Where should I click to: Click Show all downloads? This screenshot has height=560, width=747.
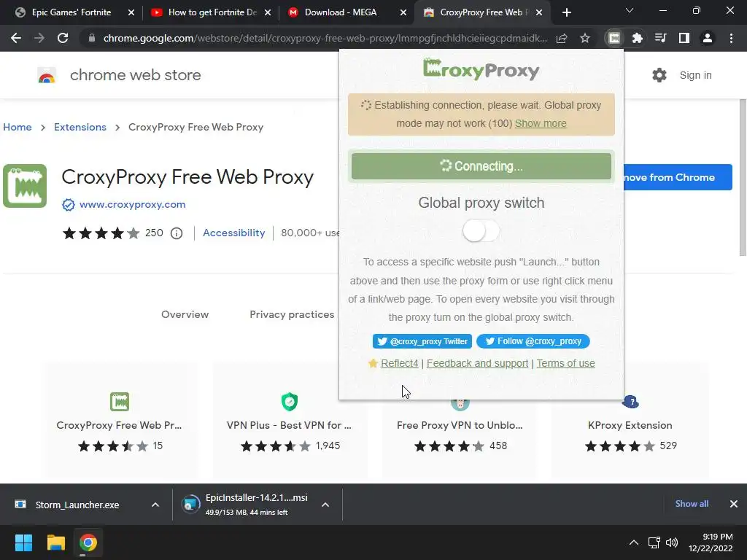click(692, 504)
